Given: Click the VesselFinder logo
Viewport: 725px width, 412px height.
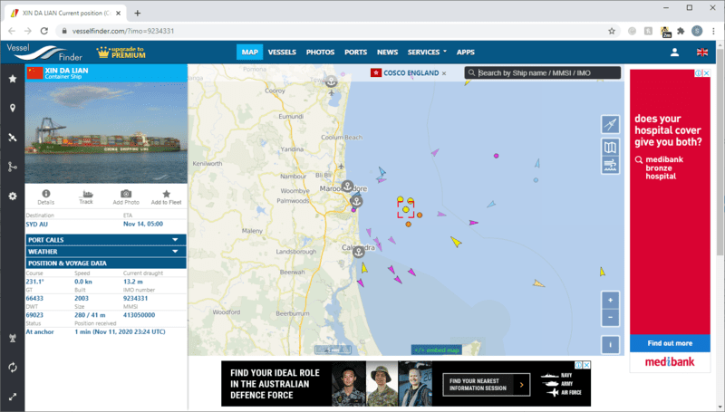Looking at the screenshot, I should [44, 53].
